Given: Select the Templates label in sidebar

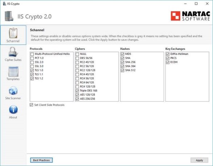Looking at the screenshot, I should coord(13,79).
